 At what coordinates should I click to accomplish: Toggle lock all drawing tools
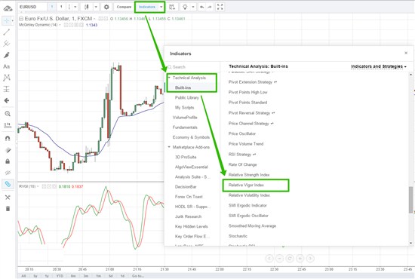(8, 161)
